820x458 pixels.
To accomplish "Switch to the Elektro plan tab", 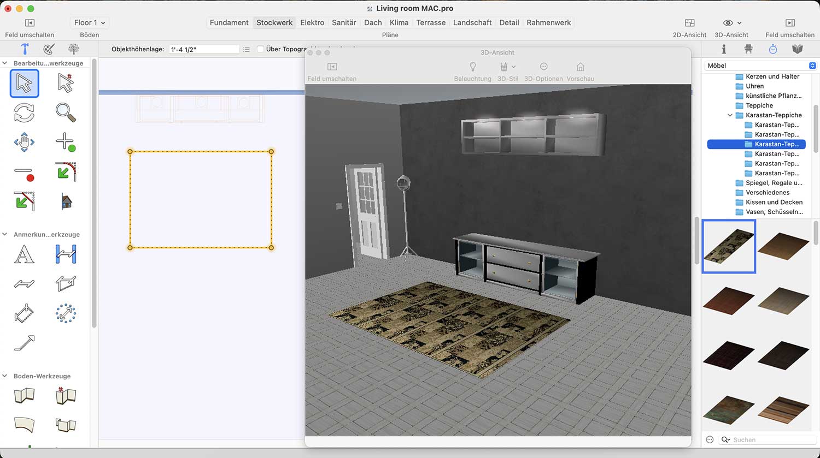I will tap(312, 22).
